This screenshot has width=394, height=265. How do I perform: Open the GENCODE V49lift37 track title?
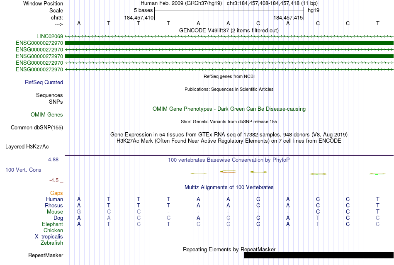[x=229, y=30]
